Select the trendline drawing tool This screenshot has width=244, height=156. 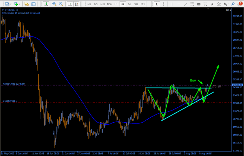pyautogui.click(x=185, y=4)
